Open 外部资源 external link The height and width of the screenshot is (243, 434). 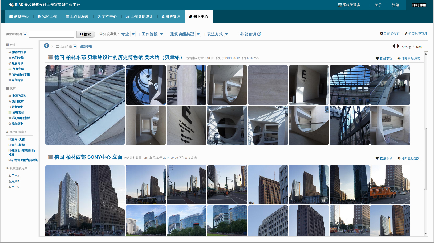[x=250, y=34]
